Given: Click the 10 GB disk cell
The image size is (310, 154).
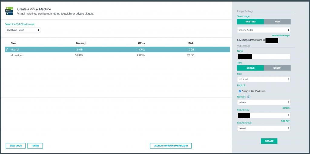Looking at the screenshot, I should click(x=191, y=49).
